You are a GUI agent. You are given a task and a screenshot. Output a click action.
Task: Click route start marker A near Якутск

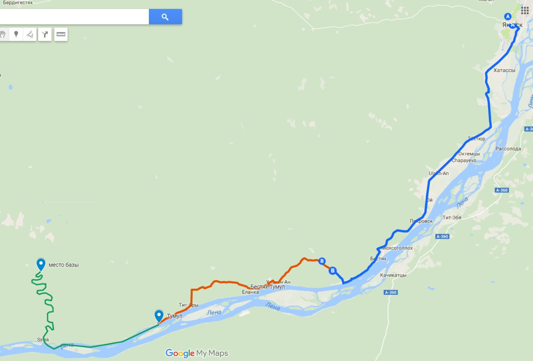pyautogui.click(x=507, y=16)
